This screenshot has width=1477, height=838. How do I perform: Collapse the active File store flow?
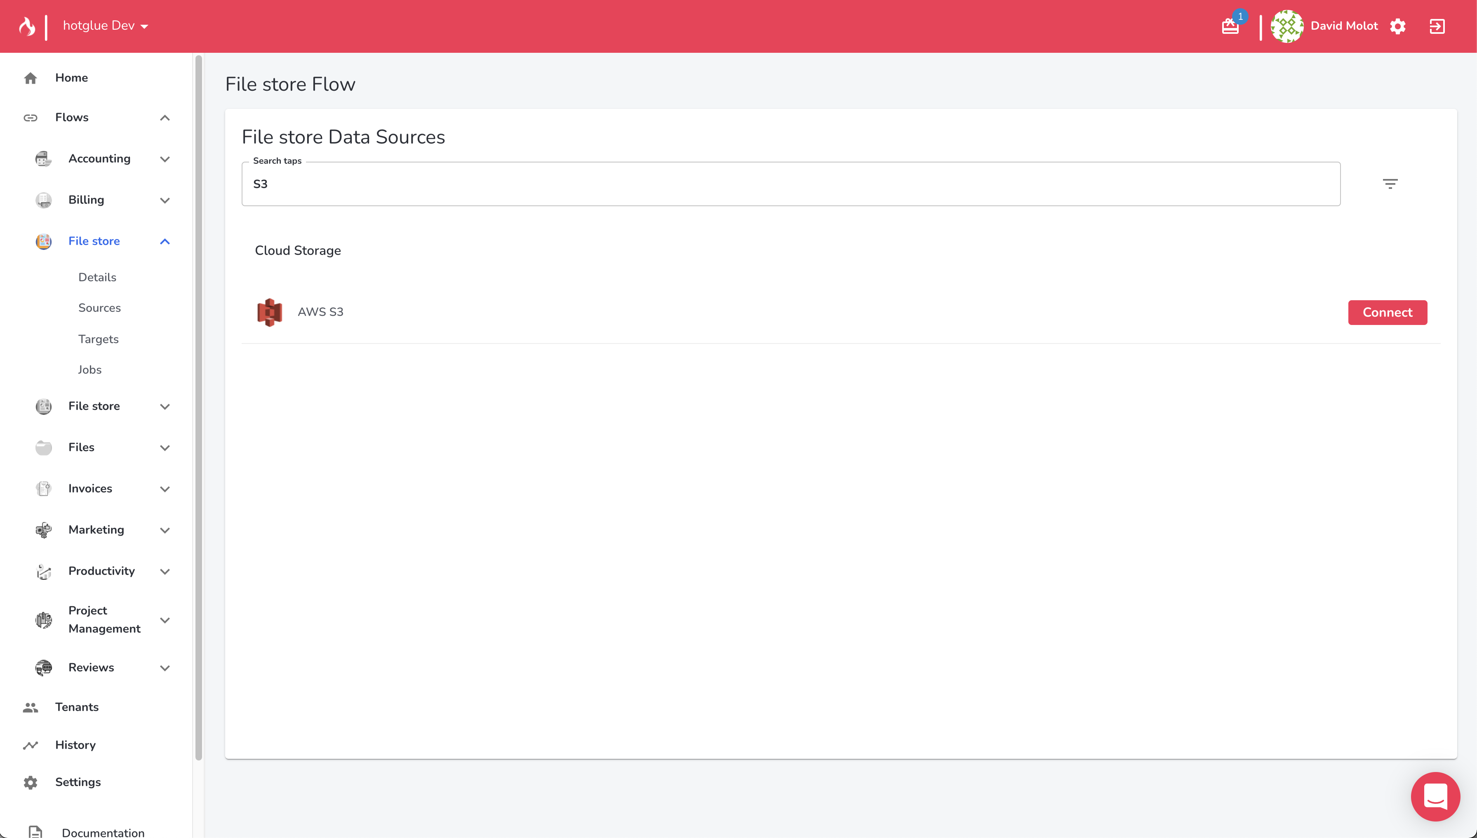tap(165, 241)
